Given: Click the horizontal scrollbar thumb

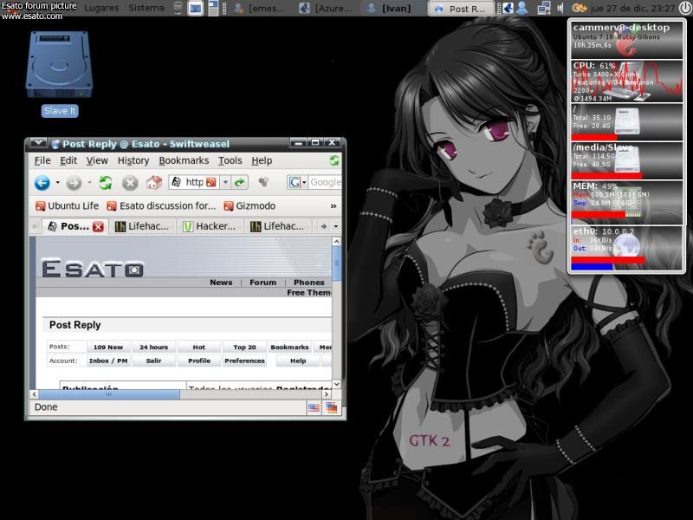Looking at the screenshot, I should 110,394.
